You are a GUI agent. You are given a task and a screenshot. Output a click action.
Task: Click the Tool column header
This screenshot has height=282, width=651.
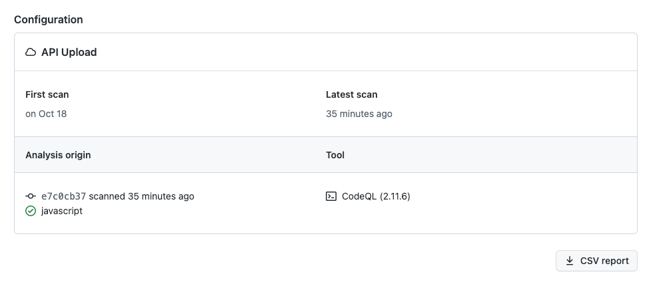[x=335, y=155]
